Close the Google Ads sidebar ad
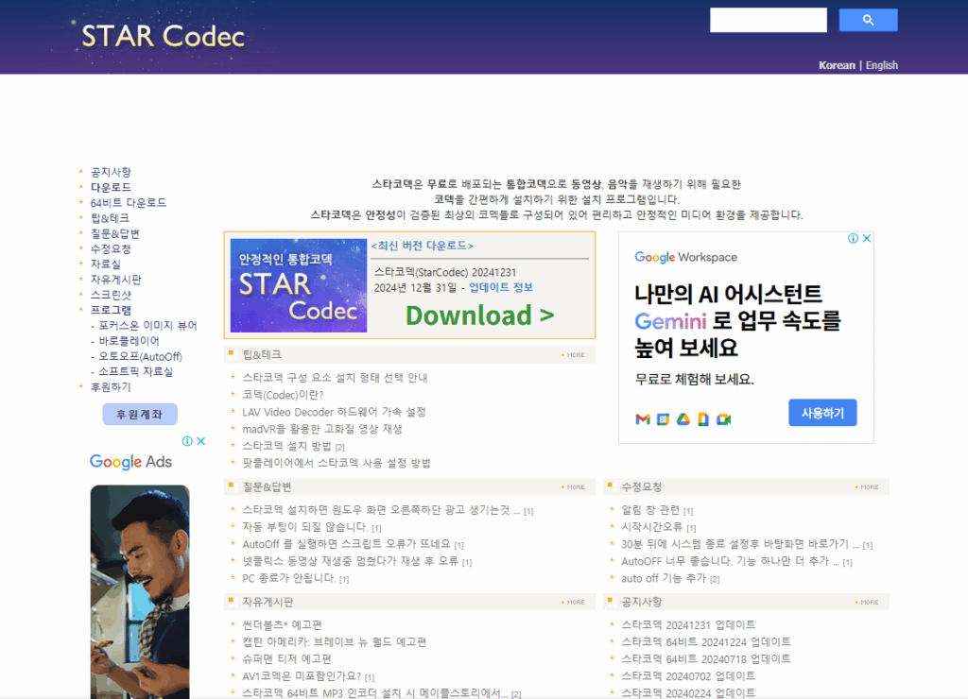 (200, 441)
